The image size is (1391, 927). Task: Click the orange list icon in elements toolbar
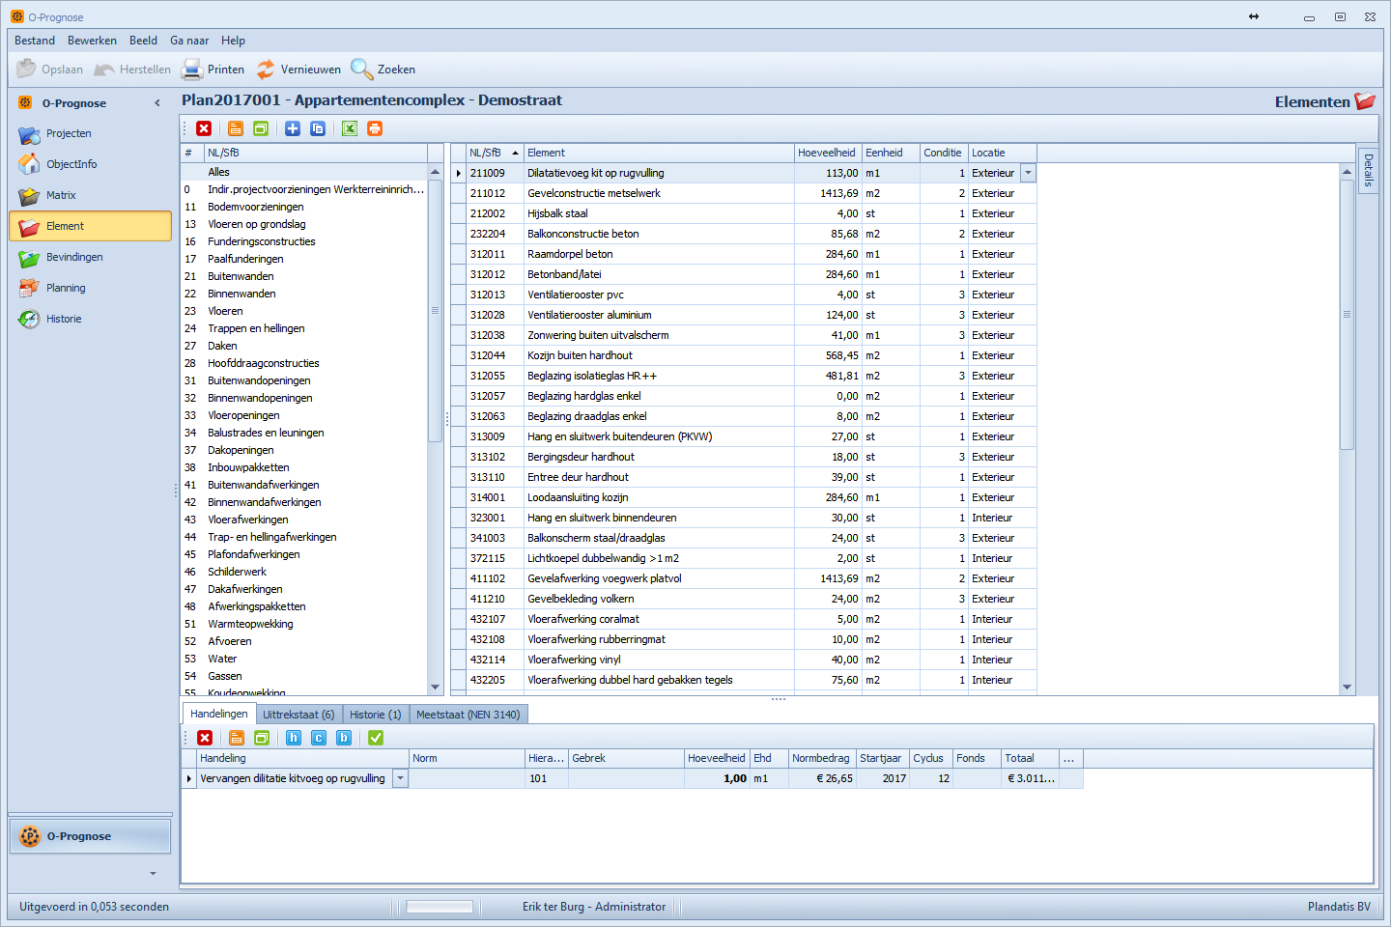[236, 128]
